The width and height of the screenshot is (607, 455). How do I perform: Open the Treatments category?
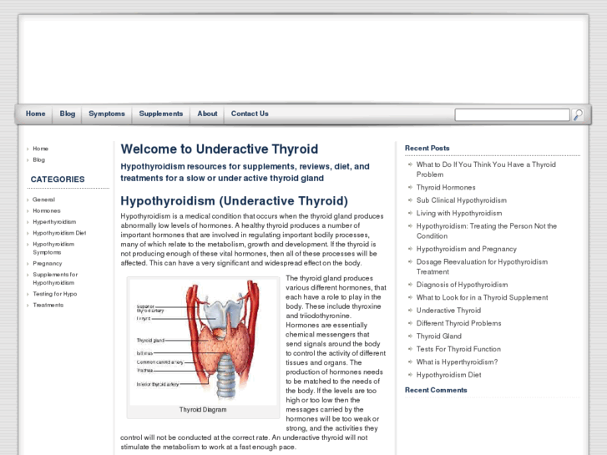tap(48, 305)
